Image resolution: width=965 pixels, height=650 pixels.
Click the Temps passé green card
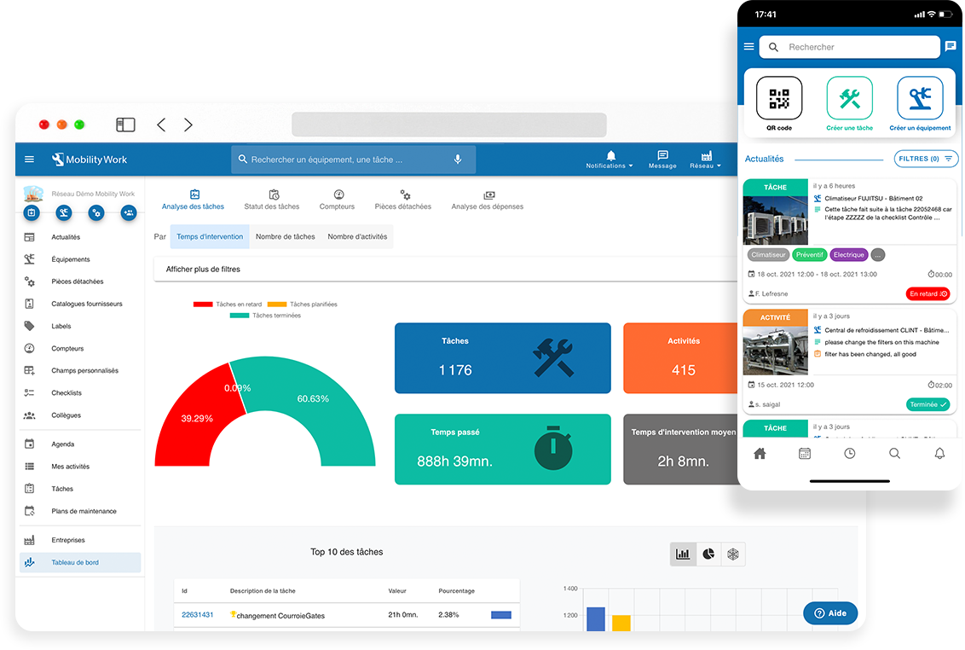(x=503, y=450)
